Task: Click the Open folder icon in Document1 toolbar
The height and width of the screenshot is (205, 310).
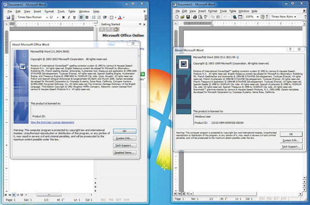Action: coord(183,17)
